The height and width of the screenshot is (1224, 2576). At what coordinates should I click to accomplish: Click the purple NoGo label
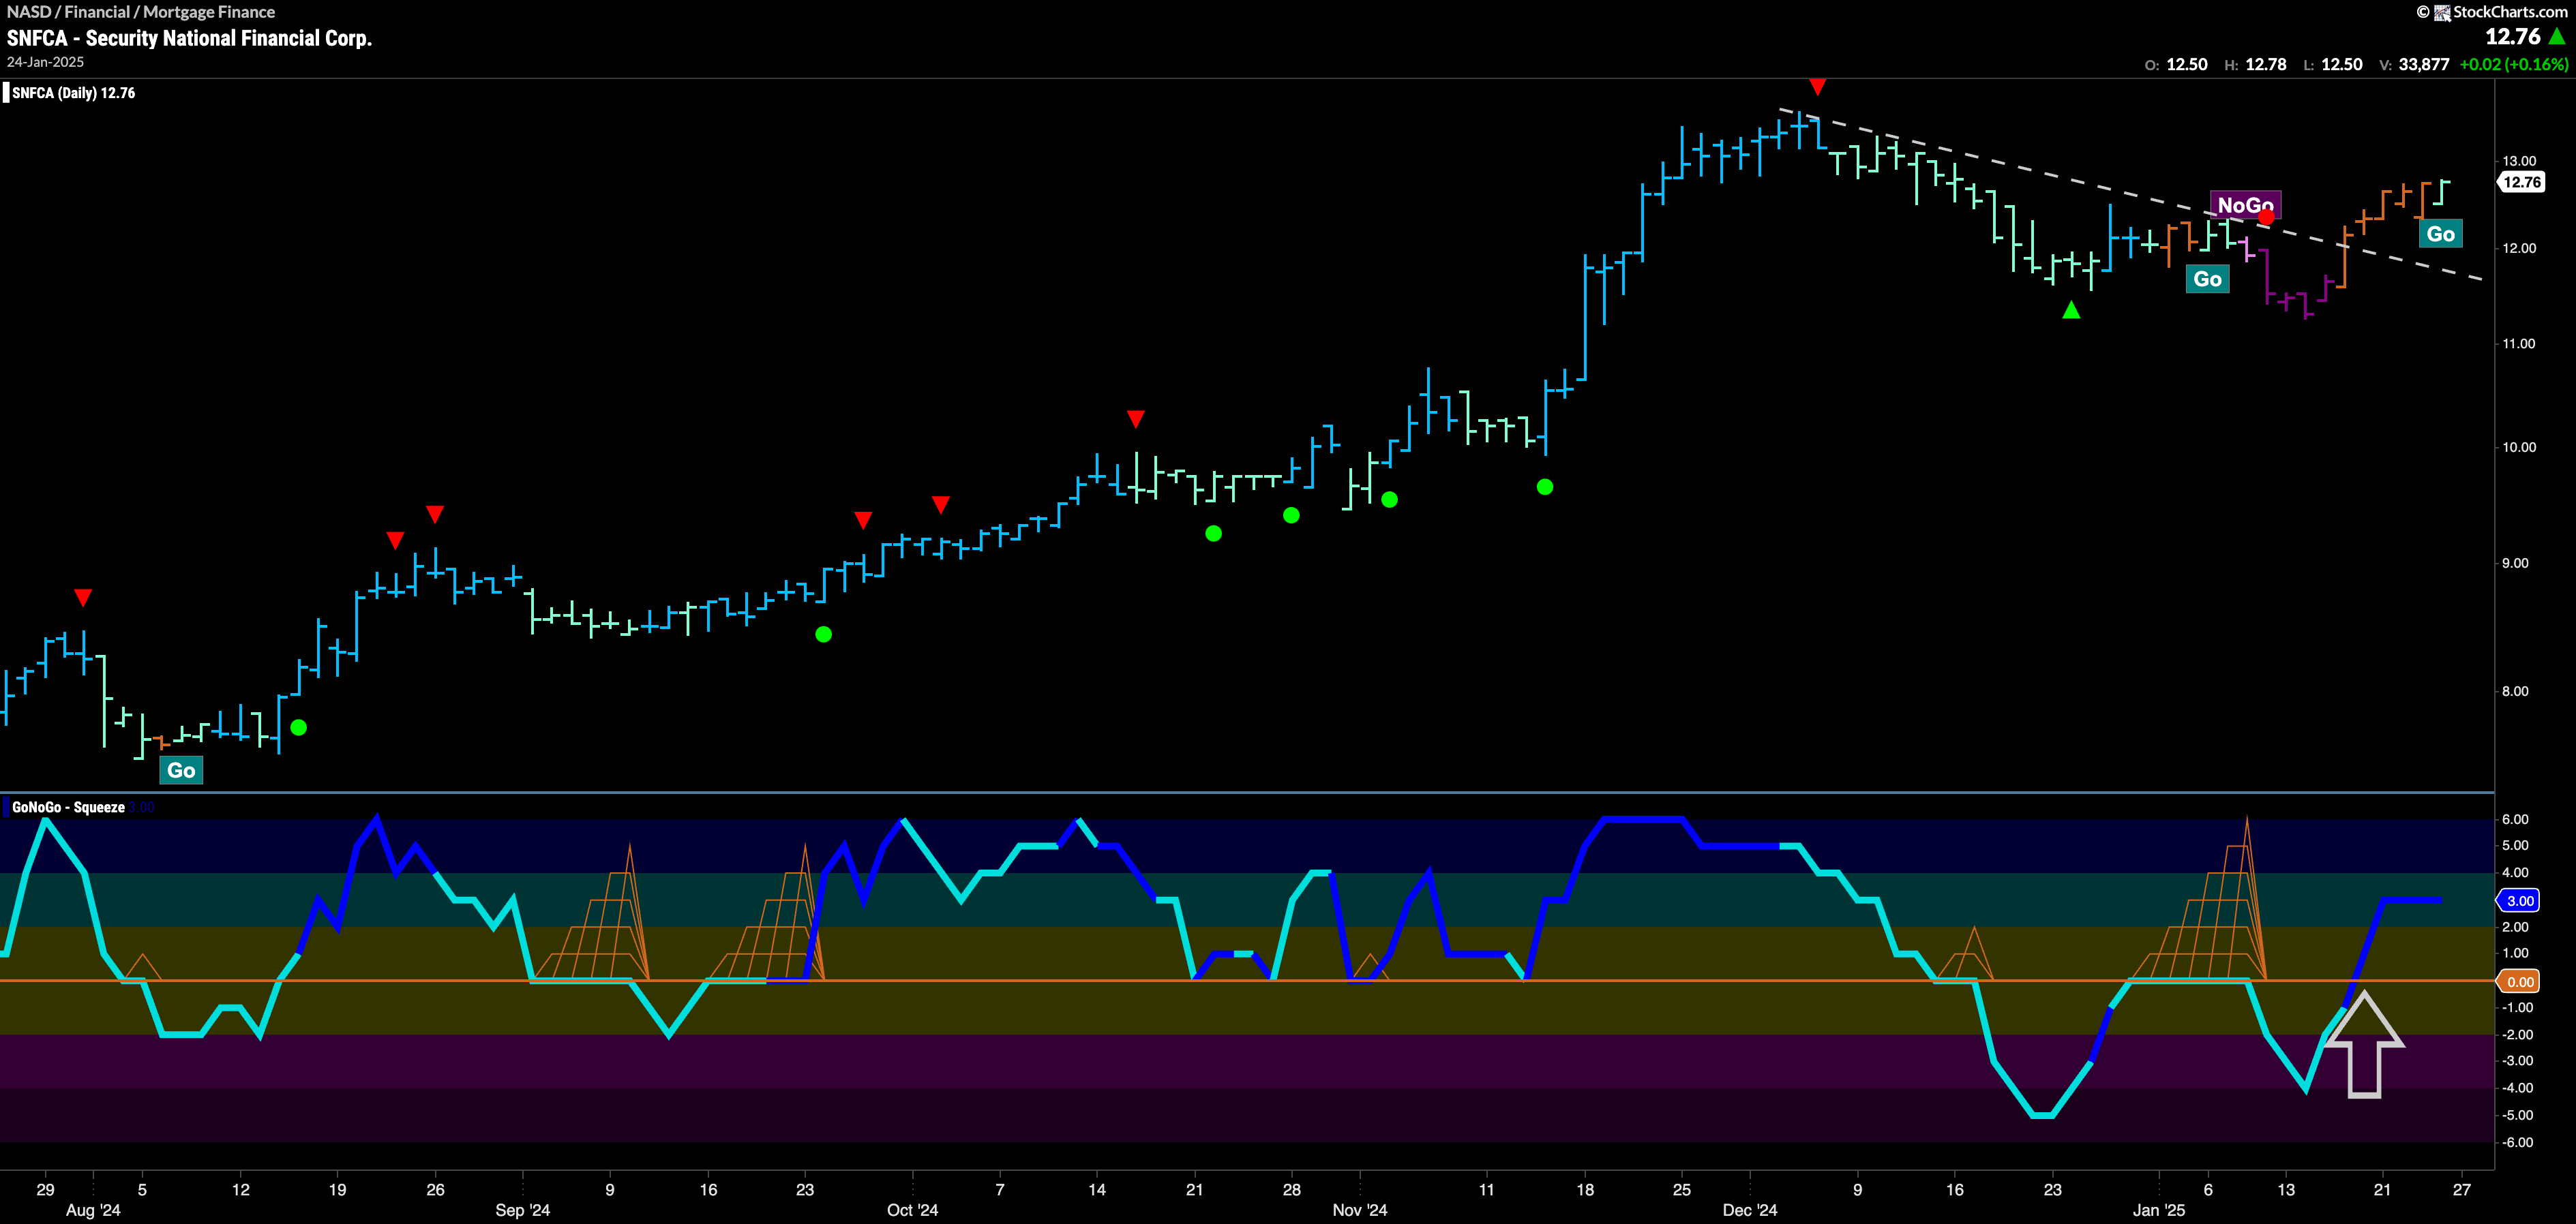[2245, 205]
